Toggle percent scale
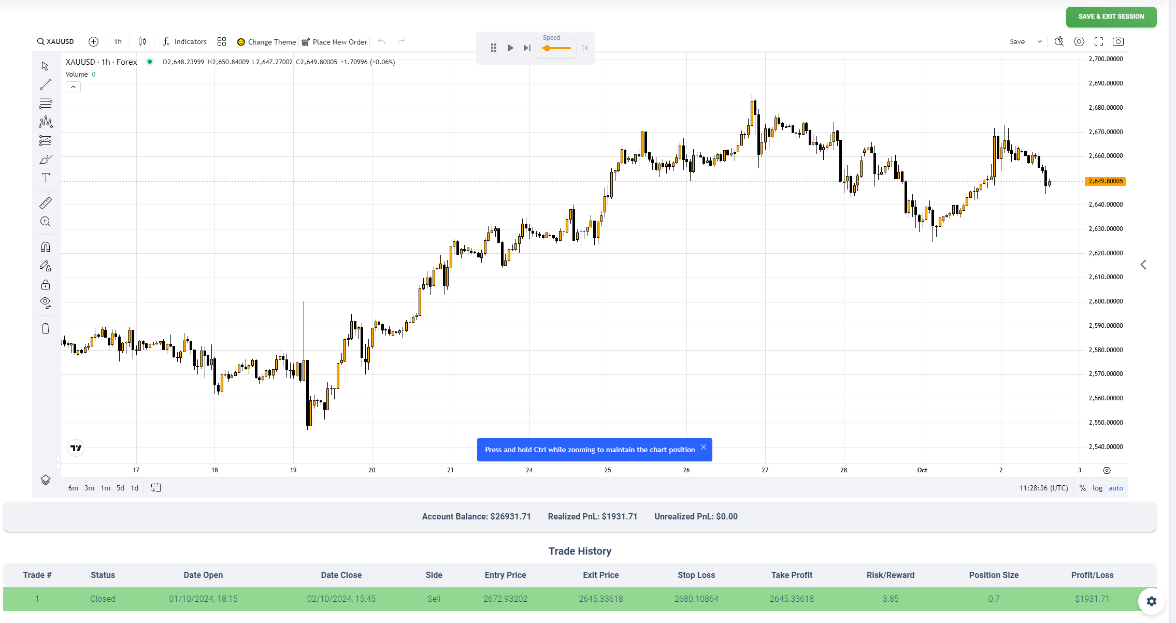Screen dimensions: 1176x623 (1082, 488)
